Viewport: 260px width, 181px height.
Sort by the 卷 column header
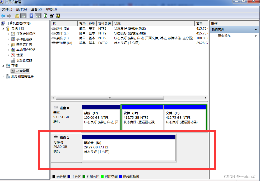pos(64,24)
